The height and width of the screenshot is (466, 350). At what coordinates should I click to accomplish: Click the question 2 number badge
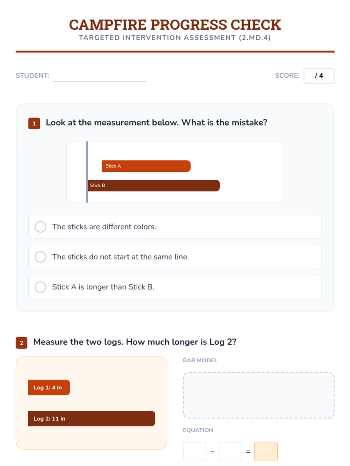click(22, 343)
